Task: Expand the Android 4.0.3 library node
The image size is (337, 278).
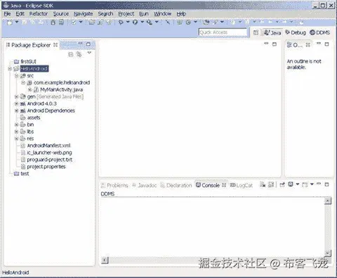Action: pyautogui.click(x=16, y=103)
